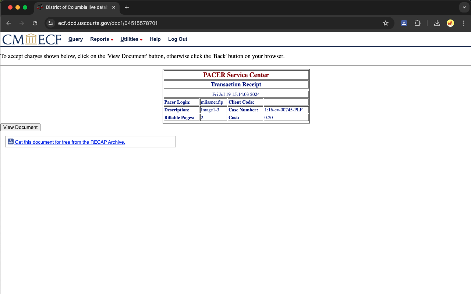Minimize the browser window with yellow button
This screenshot has height=294, width=471.
pyautogui.click(x=17, y=7)
